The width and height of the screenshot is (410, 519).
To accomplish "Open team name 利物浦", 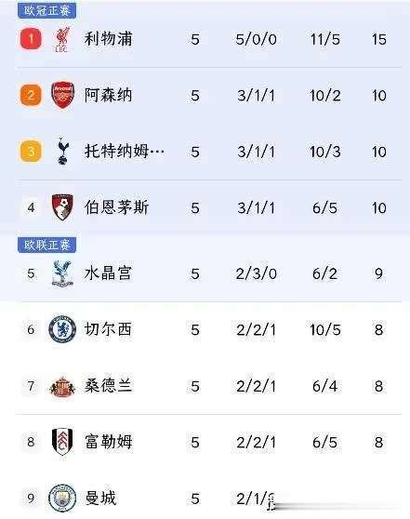I will pyautogui.click(x=108, y=39).
